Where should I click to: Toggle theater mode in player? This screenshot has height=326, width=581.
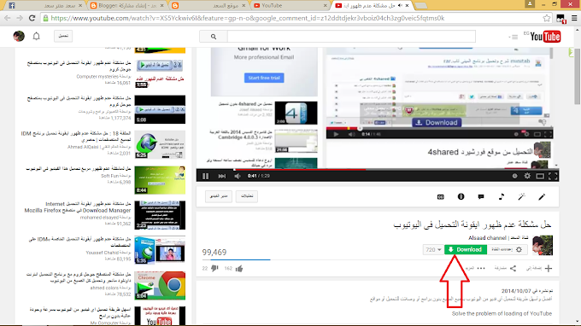pos(540,176)
